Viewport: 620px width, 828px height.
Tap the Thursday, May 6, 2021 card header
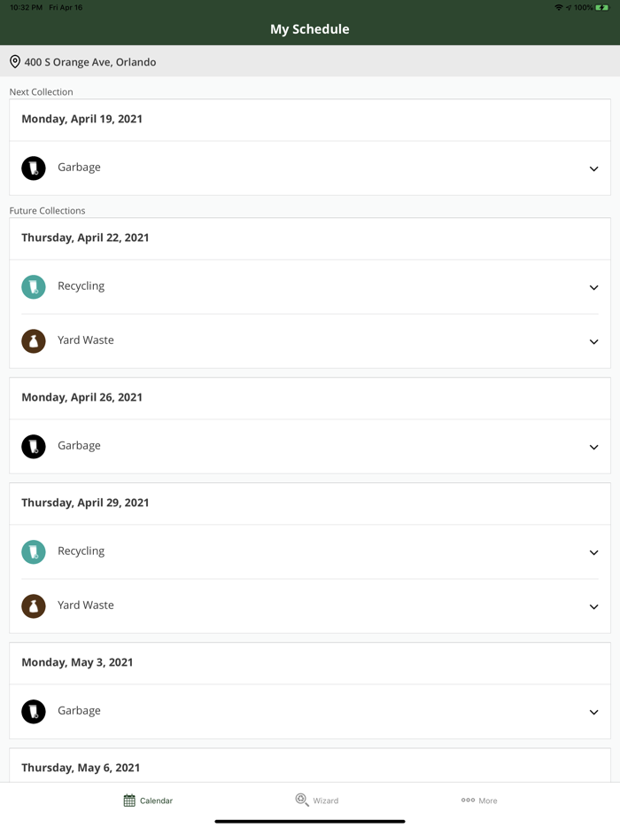[x=81, y=768]
